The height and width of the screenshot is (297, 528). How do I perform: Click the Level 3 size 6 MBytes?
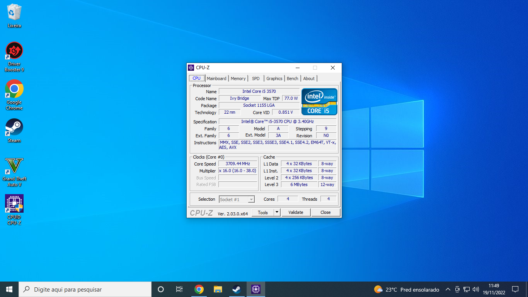click(299, 184)
